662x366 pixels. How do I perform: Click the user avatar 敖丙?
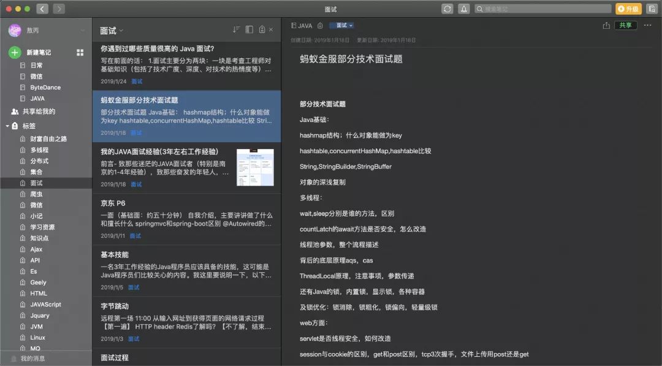[15, 30]
